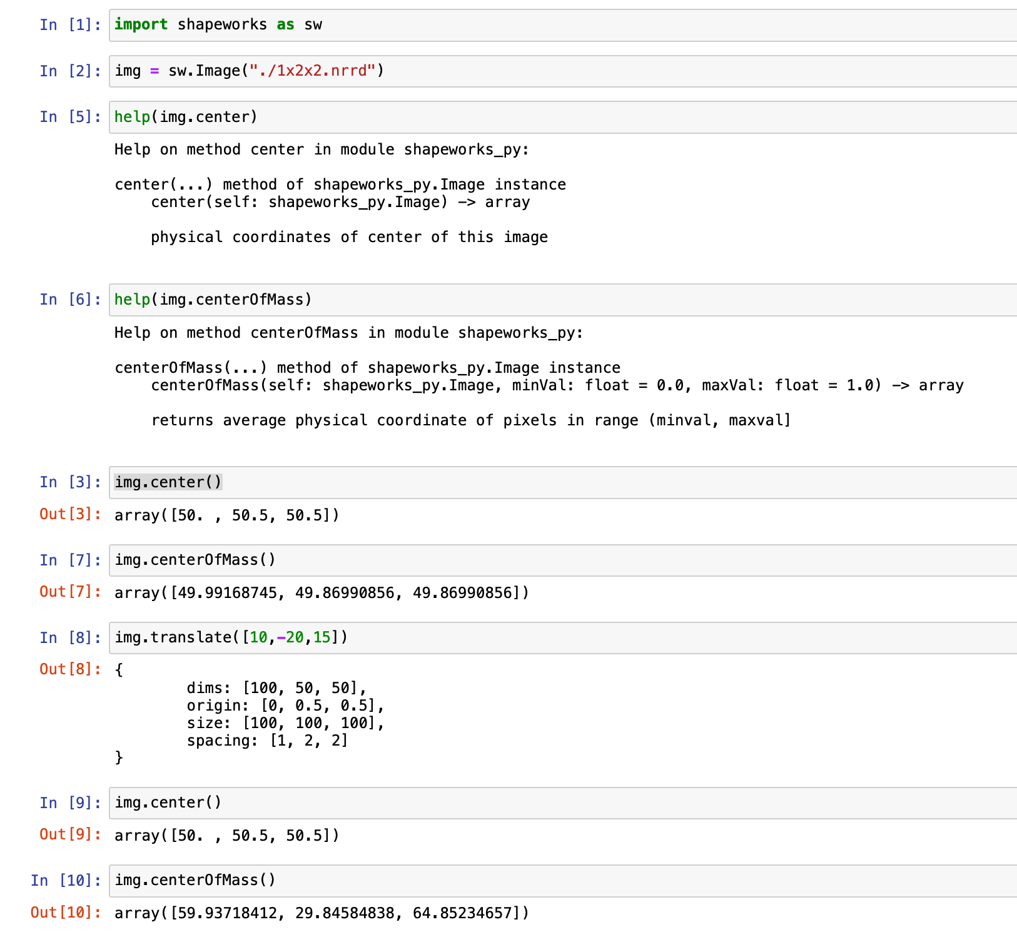Place cursor in the help(img.center) cell
This screenshot has width=1017, height=932.
coord(185,117)
